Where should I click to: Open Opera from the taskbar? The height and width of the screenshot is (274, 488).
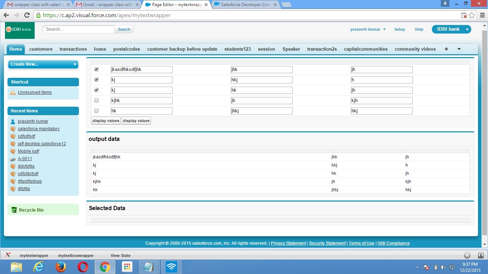[x=83, y=267]
